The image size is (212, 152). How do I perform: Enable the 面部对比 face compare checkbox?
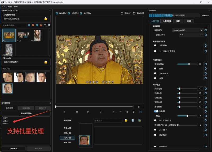122,13
